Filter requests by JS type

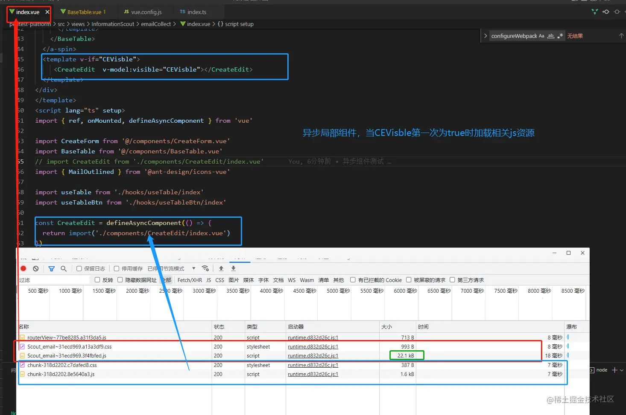[x=209, y=280]
